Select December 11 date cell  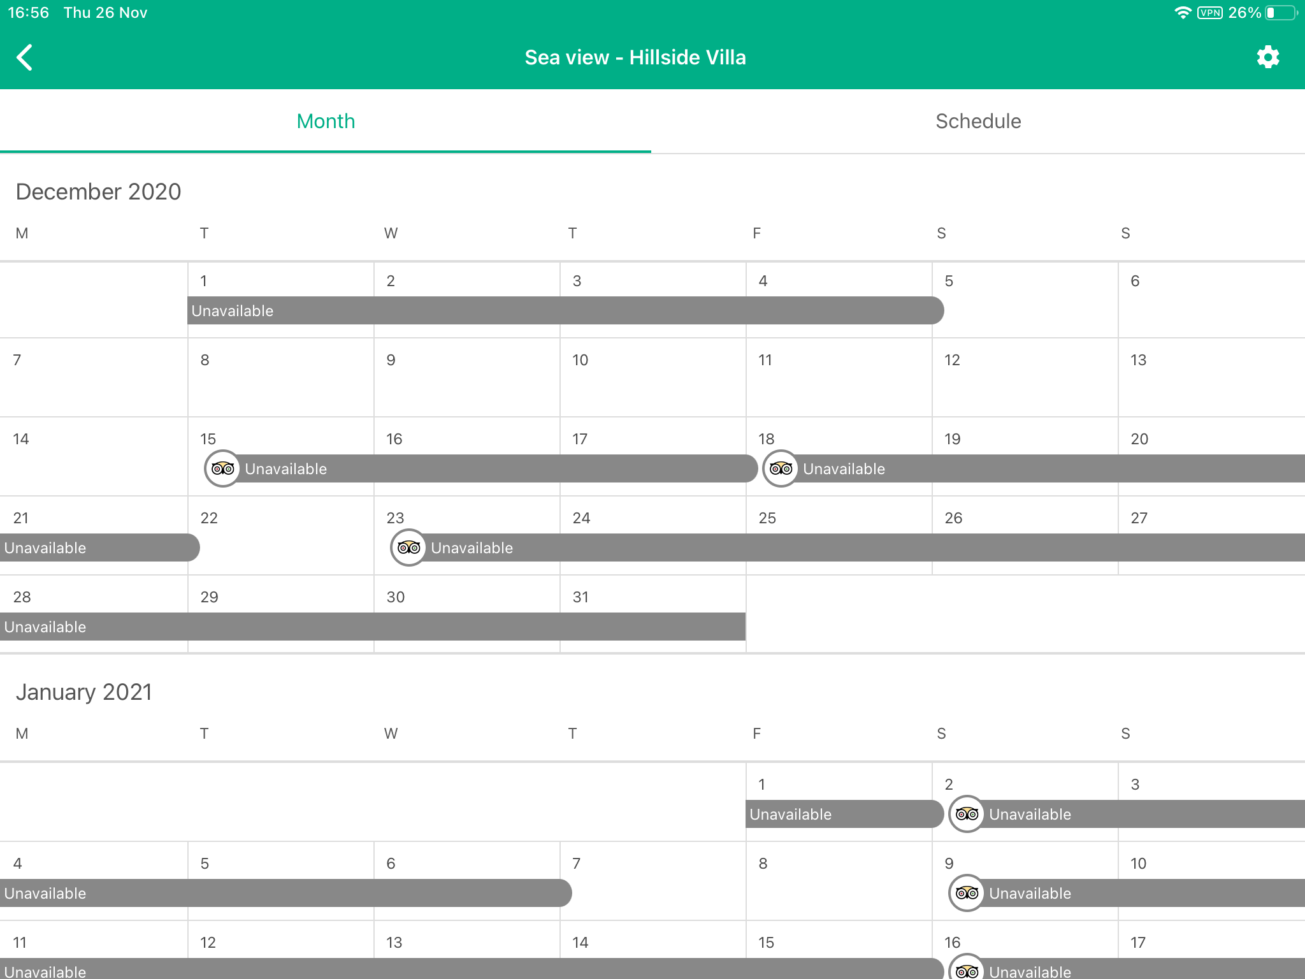(839, 377)
